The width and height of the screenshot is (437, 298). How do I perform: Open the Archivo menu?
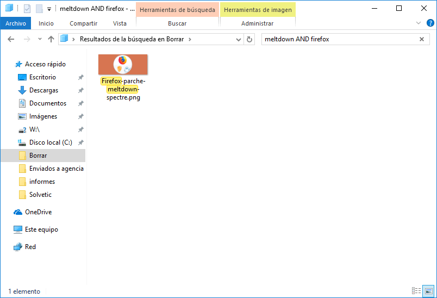point(16,23)
